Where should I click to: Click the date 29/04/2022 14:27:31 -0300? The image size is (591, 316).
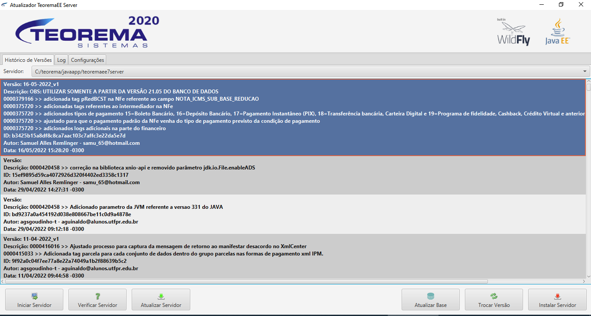pos(44,190)
